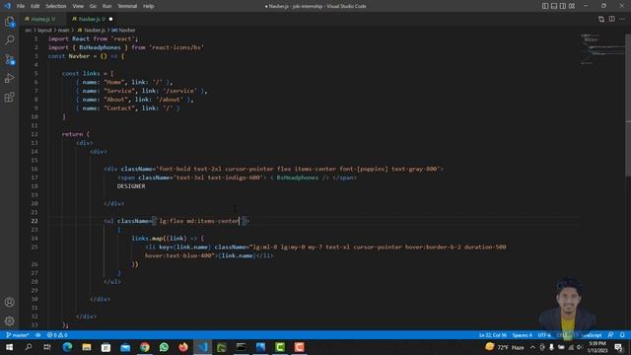
Task: Open the Accounts menu icon
Action: click(x=10, y=302)
